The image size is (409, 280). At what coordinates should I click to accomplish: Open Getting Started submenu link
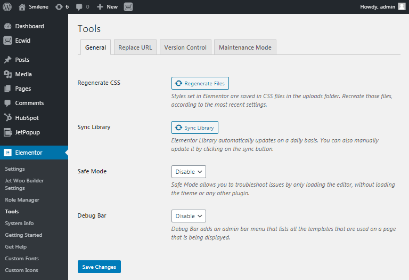click(23, 235)
